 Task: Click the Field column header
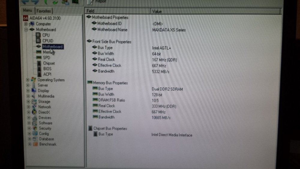pyautogui.click(x=91, y=11)
